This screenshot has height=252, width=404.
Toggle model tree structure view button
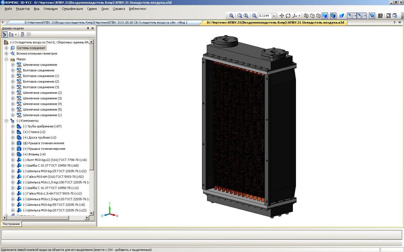(x=5, y=34)
